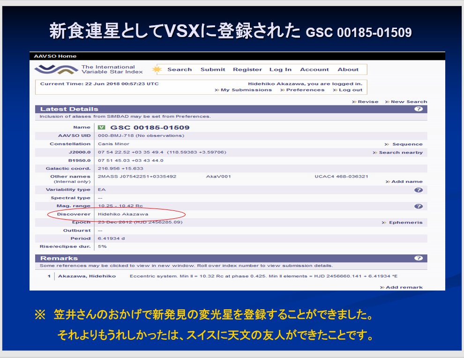
Task: Open My Submissions link
Action: pyautogui.click(x=246, y=90)
